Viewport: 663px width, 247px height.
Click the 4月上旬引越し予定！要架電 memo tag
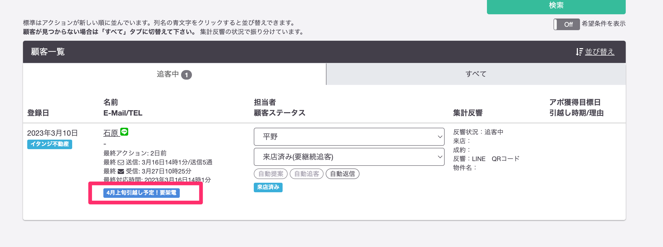click(x=141, y=193)
